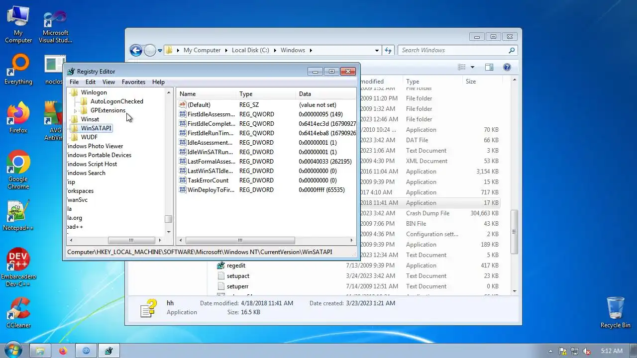Click Type column header in Registry Editor
637x358 pixels.
point(266,94)
